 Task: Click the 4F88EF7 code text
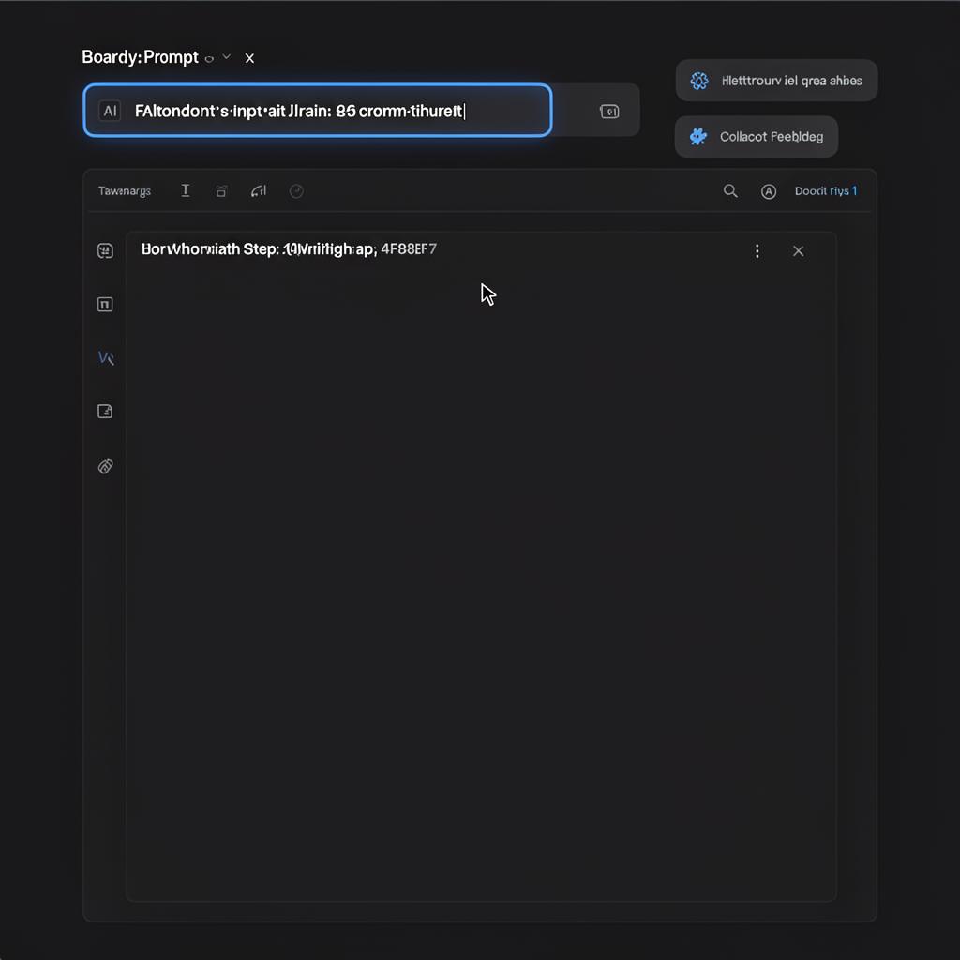pyautogui.click(x=409, y=248)
